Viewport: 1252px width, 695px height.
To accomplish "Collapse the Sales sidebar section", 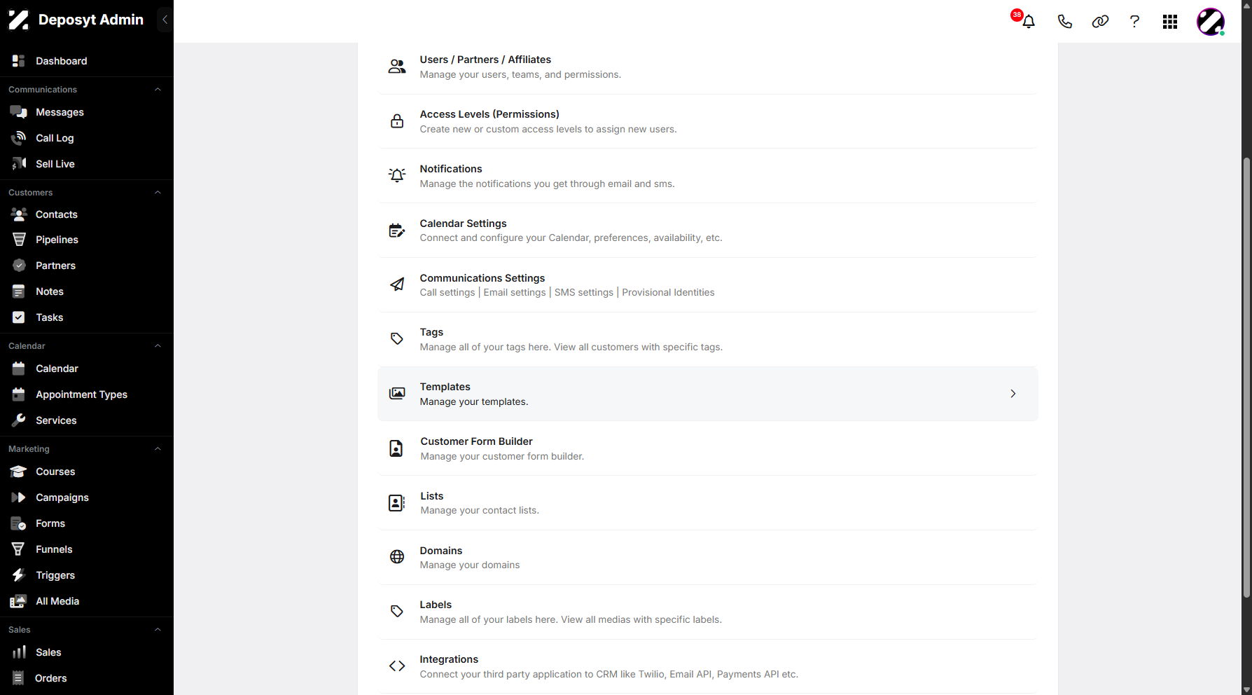I will (x=158, y=630).
